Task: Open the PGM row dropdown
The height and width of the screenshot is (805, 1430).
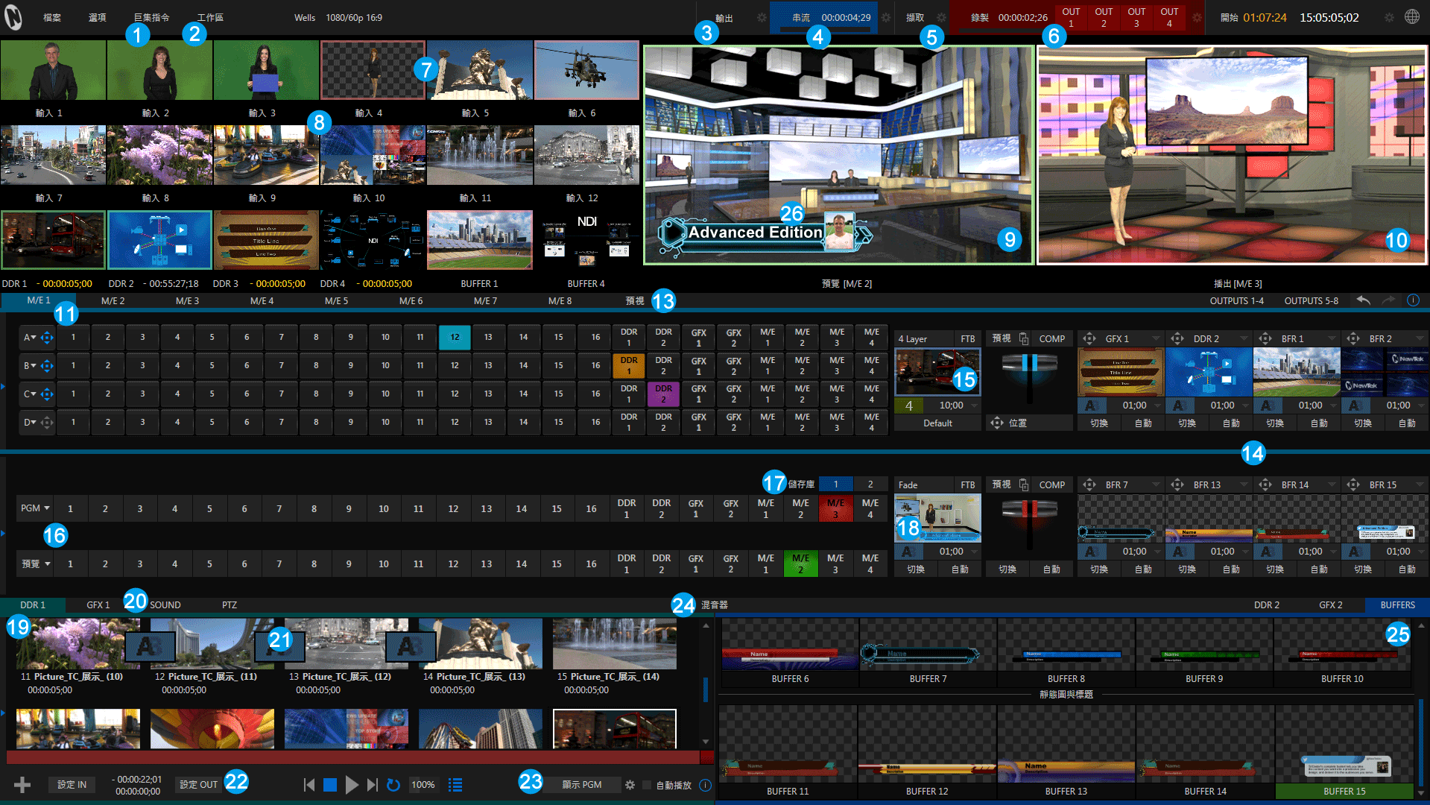Action: [x=35, y=508]
